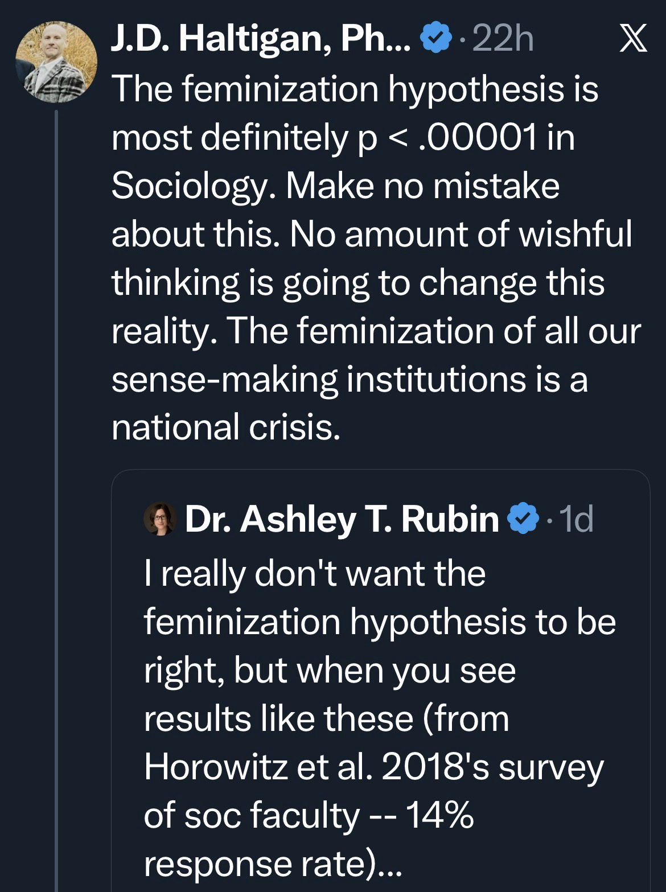Open the 22h timestamp link

[x=503, y=40]
